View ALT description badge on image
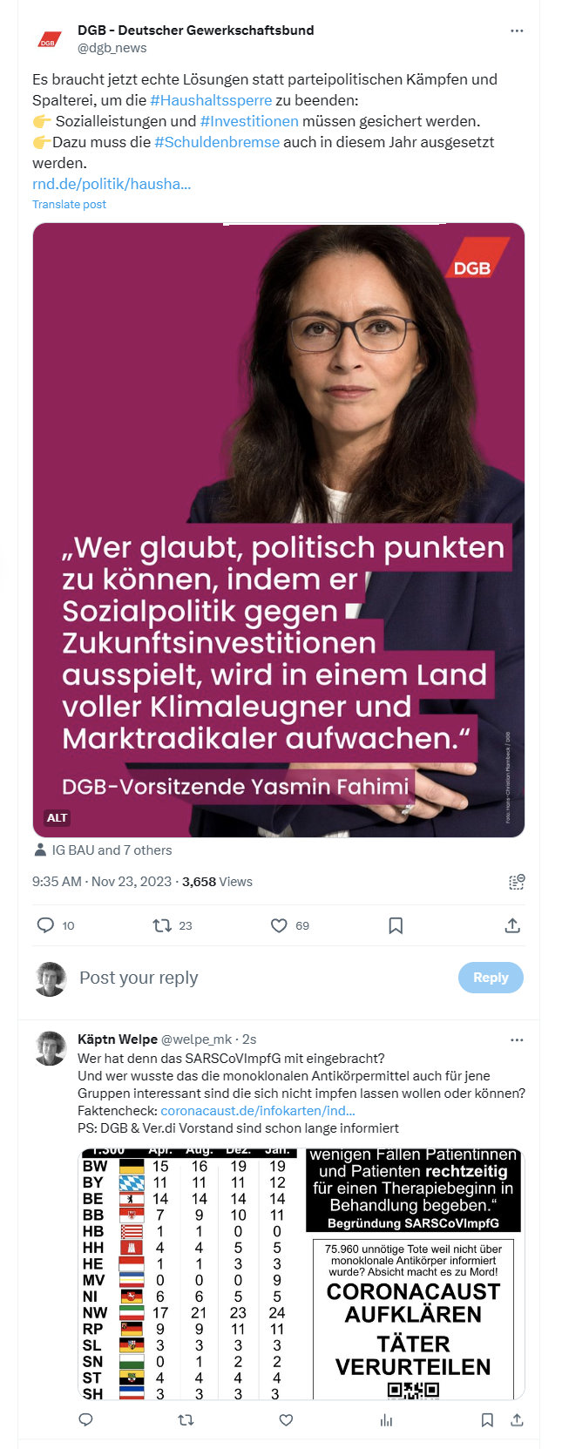This screenshot has height=1449, width=562. 57,817
